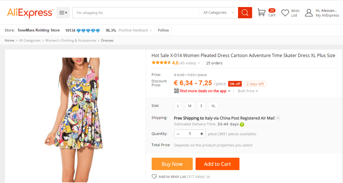This screenshot has width=343, height=183.
Task: Expand the All Categories search dropdown
Action: [x=218, y=13]
